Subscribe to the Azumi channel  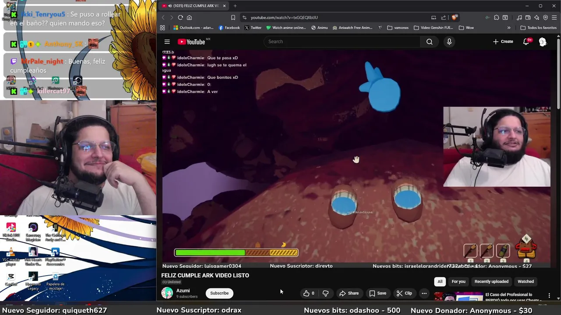[219, 293]
